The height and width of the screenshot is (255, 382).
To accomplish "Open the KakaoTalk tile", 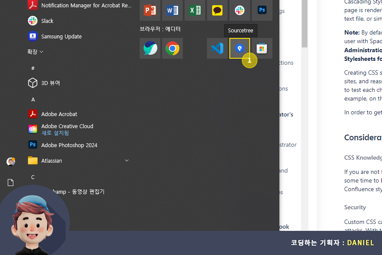I will click(217, 10).
